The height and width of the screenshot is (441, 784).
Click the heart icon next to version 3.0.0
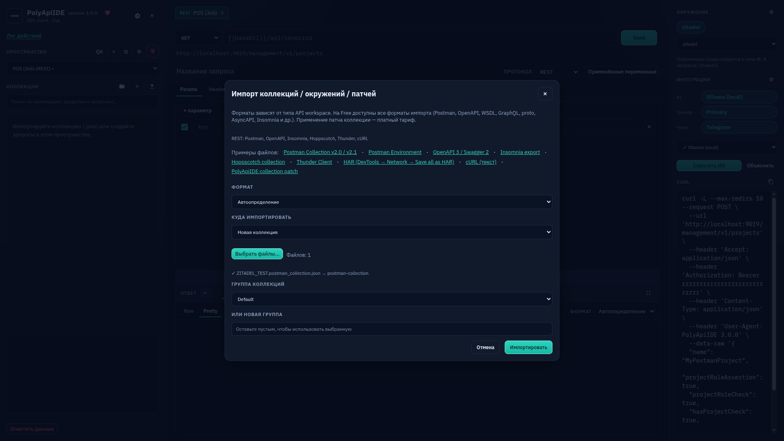[107, 13]
